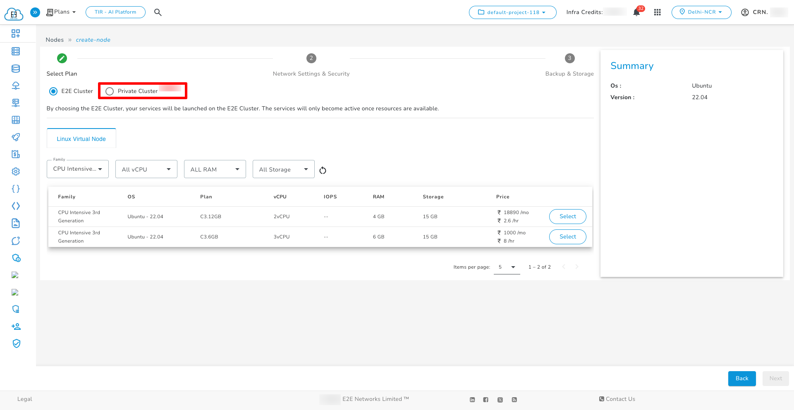Switch to the Linux Virtual Node tab

tap(81, 138)
